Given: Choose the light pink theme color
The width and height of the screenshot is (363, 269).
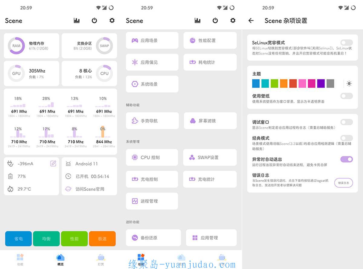Looking at the screenshot, I should point(302,84).
